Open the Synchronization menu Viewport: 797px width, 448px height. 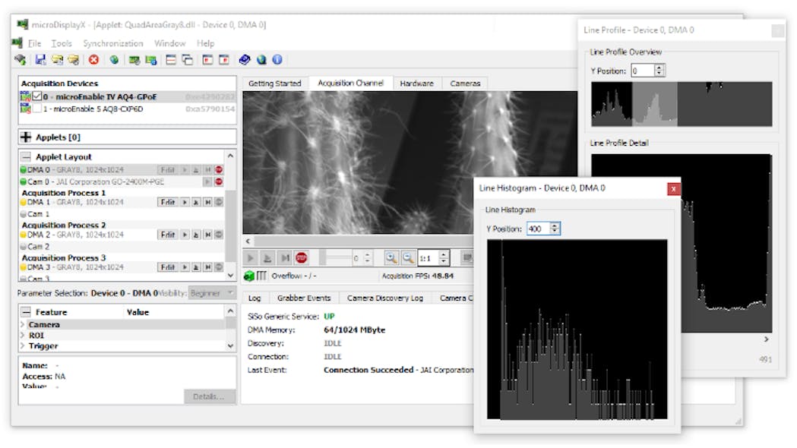click(114, 43)
